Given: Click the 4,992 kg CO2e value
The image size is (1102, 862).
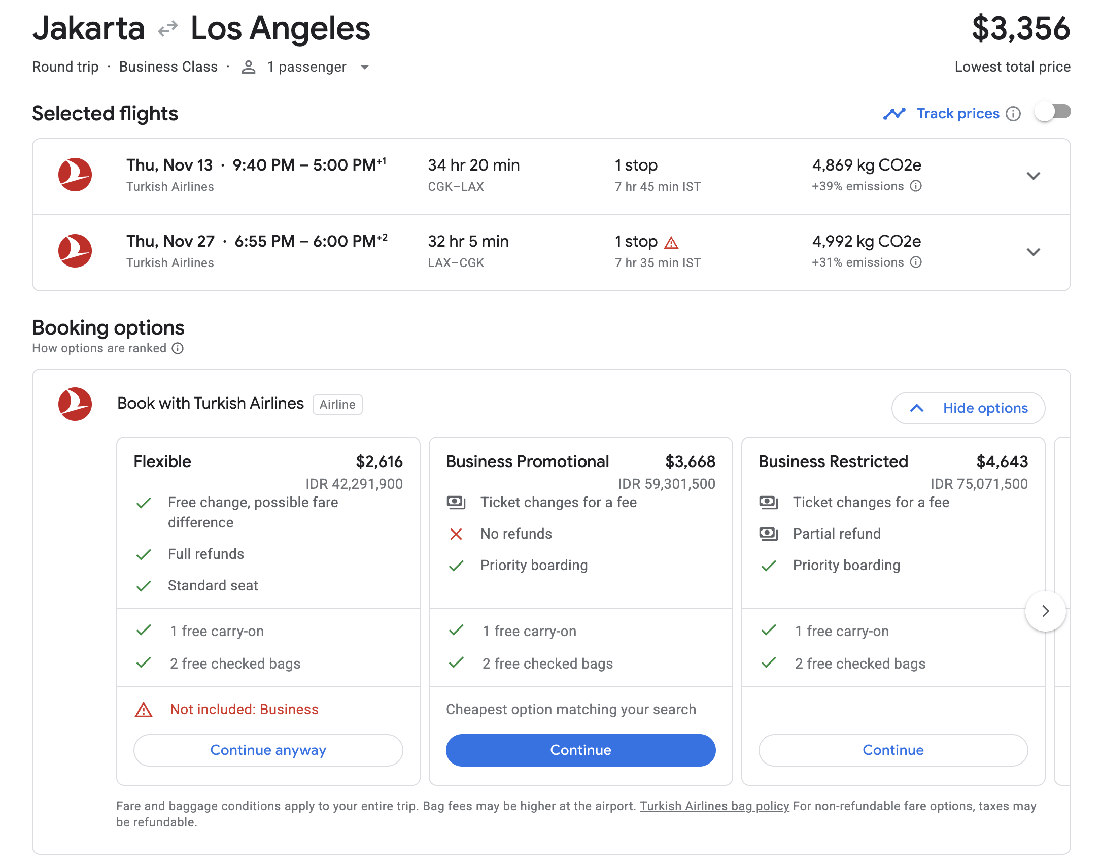Looking at the screenshot, I should [x=867, y=241].
